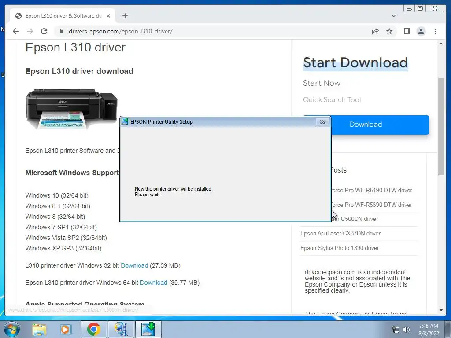Share this page with the share icon
The image size is (451, 338).
point(375,31)
